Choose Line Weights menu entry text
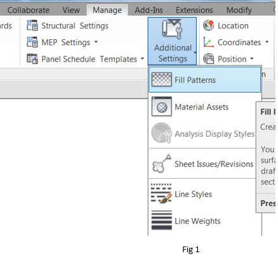 point(197,221)
